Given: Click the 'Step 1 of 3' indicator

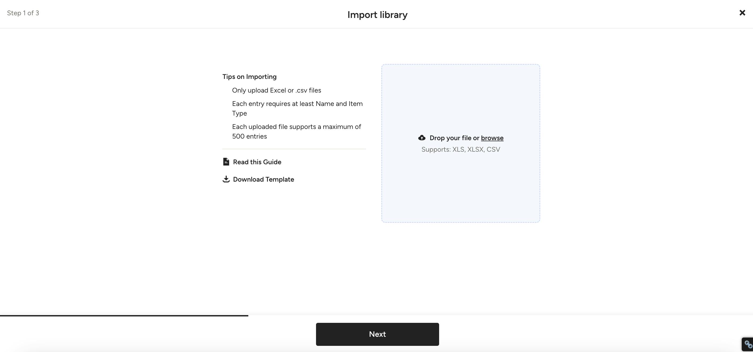Looking at the screenshot, I should (23, 13).
